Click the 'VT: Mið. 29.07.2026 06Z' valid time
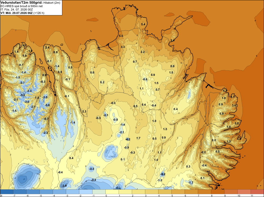 tap(16, 13)
